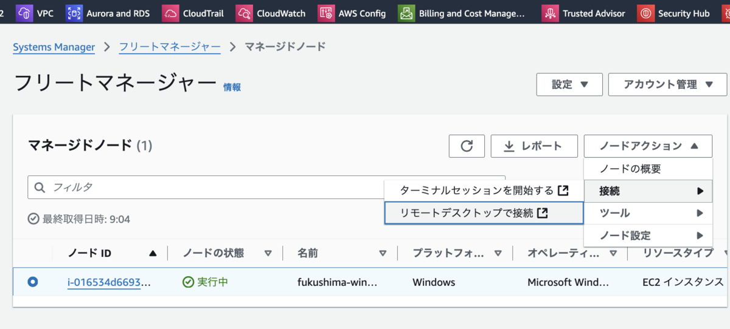The width and height of the screenshot is (730, 329).
Task: Click the リソースタイプ column header
Action: click(678, 253)
